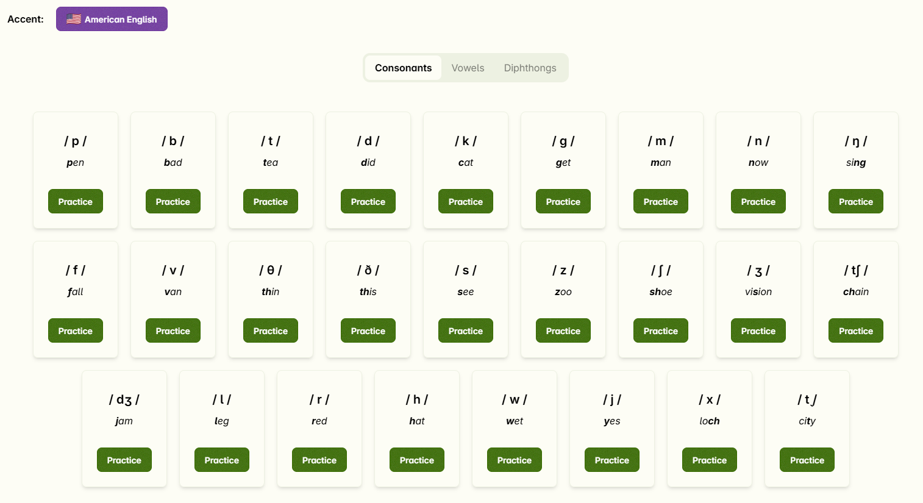Practice the /x/ sound in loch
The width and height of the screenshot is (923, 503).
[710, 460]
